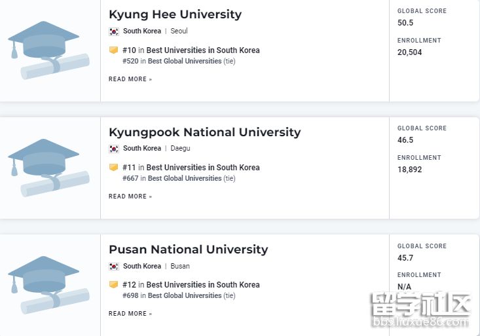Expand Read More for Kyung Hee University
The image size is (480, 336).
click(x=130, y=79)
